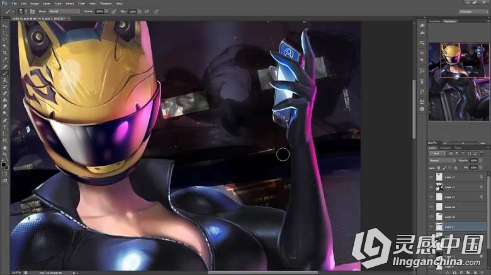Select the Brush tool in toolbox
Image resolution: width=491 pixels, height=275 pixels.
[4, 73]
